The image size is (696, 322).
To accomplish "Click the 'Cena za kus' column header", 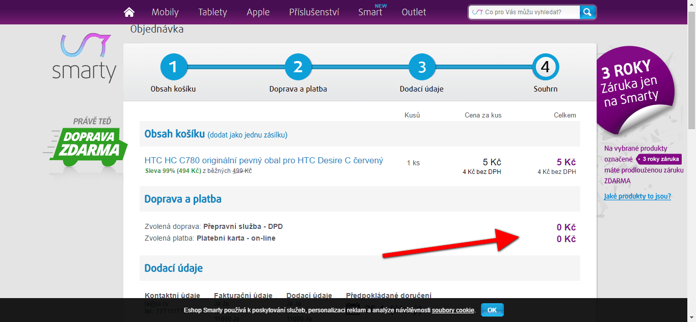I will tap(483, 115).
